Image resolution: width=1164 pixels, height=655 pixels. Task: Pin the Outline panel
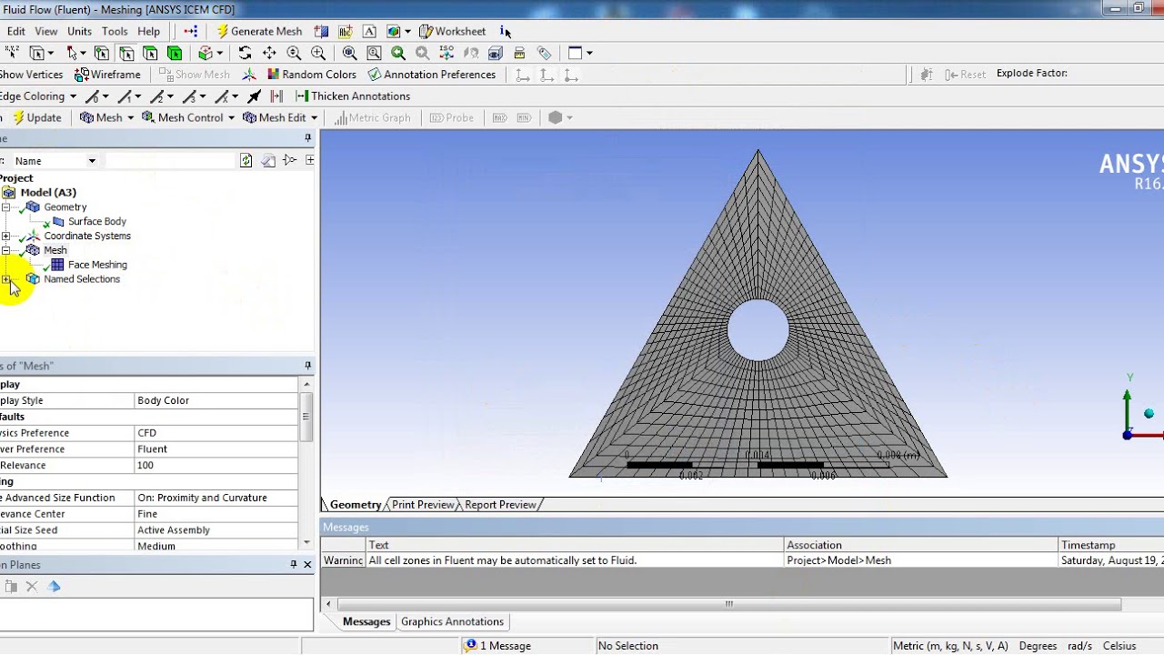tap(307, 138)
